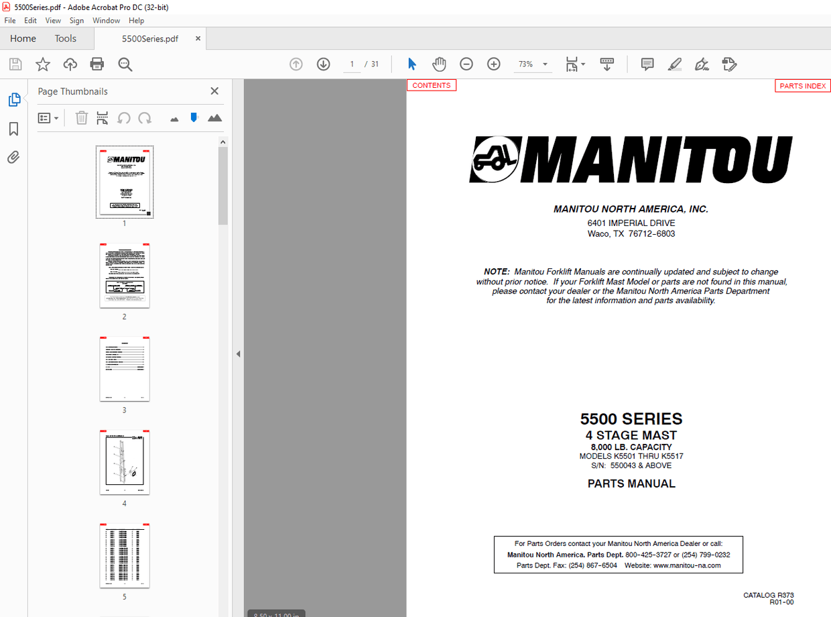The height and width of the screenshot is (617, 831).
Task: Open the zoom percentage dropdown
Action: tap(544, 64)
